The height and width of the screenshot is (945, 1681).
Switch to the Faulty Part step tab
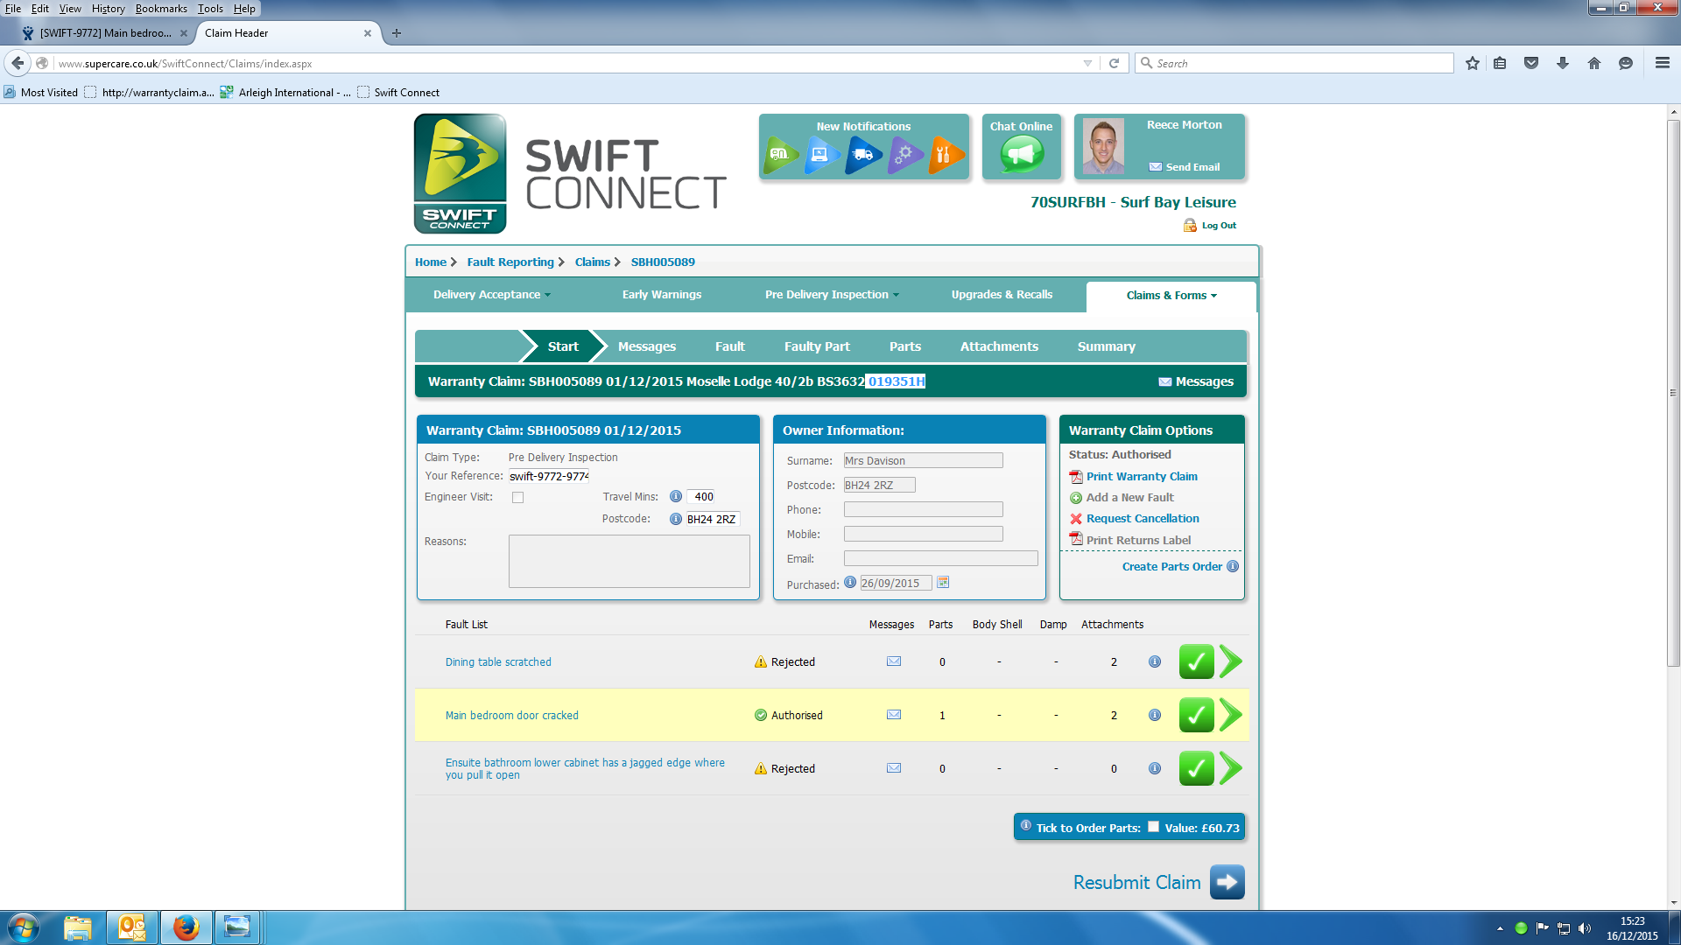(816, 346)
